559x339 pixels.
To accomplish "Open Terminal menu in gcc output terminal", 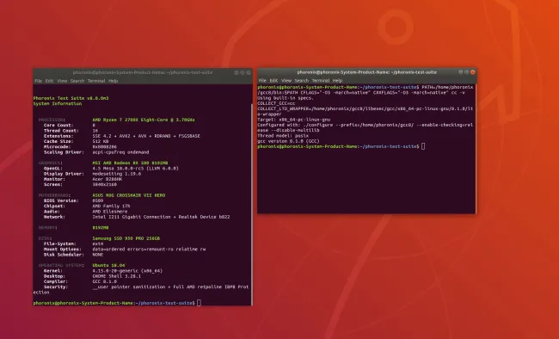I will tap(321, 81).
